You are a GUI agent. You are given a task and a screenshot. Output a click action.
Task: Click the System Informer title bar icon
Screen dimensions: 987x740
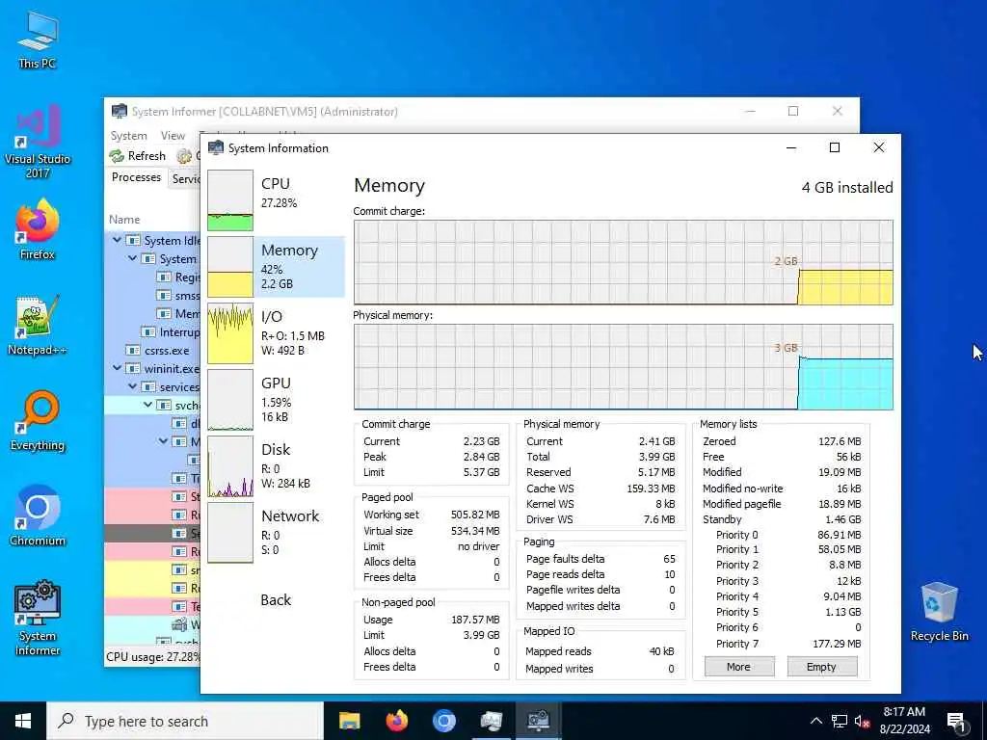[119, 111]
